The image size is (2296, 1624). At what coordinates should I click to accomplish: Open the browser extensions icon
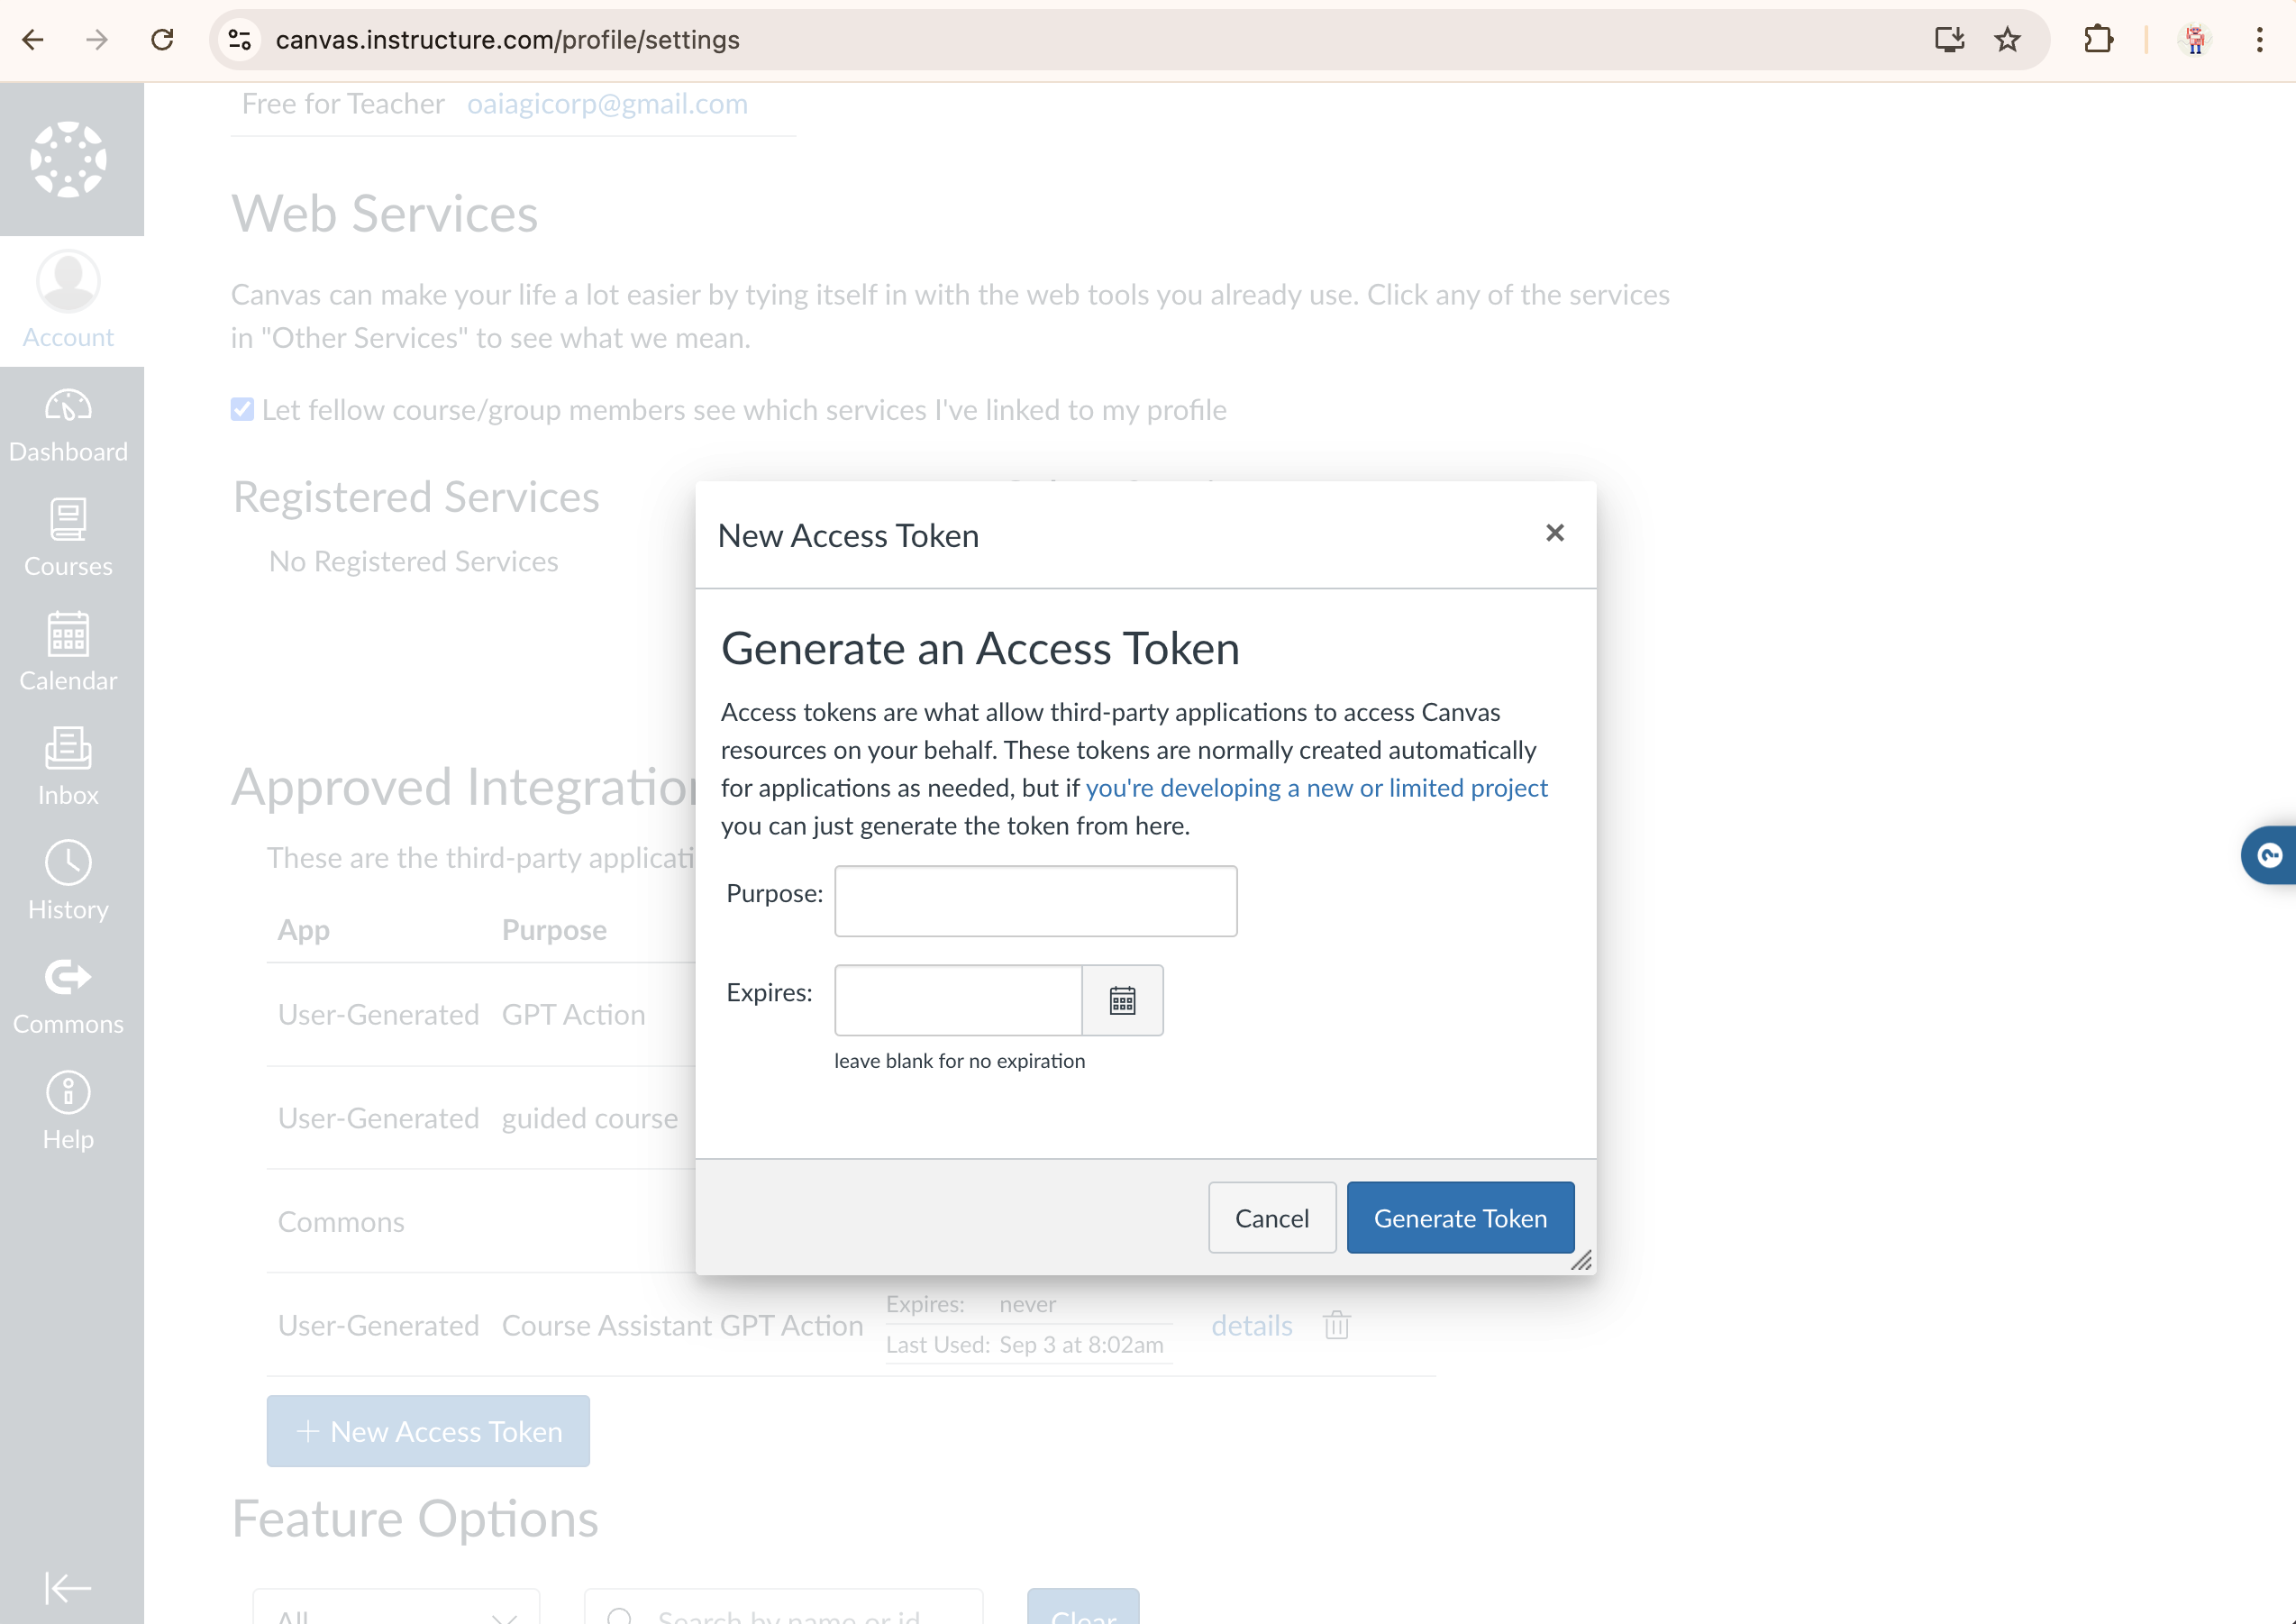coord(2097,40)
